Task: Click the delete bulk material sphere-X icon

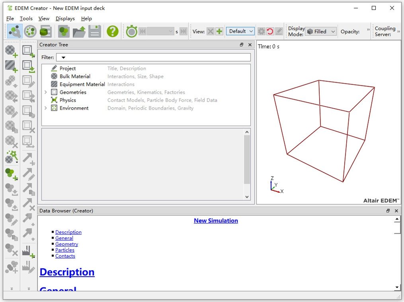Action: click(x=11, y=142)
